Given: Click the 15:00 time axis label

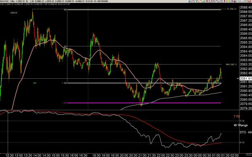Looking at the screenshot, I should [x=55, y=155].
